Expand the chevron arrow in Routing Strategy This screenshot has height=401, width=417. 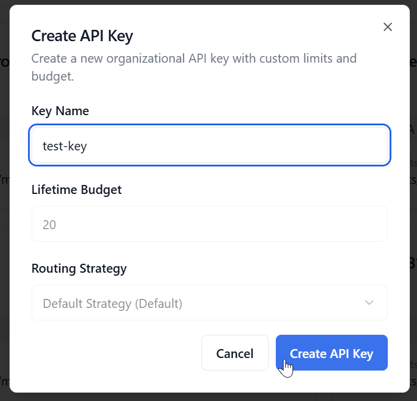click(369, 303)
